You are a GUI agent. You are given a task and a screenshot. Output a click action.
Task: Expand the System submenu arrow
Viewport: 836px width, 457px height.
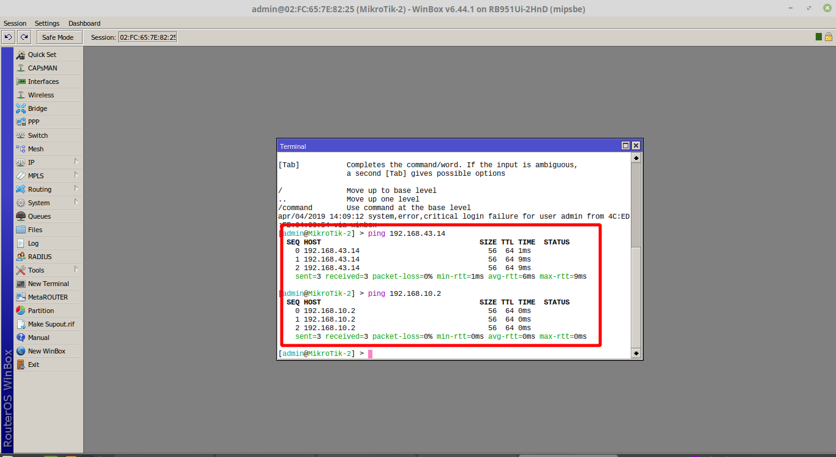[x=76, y=202]
